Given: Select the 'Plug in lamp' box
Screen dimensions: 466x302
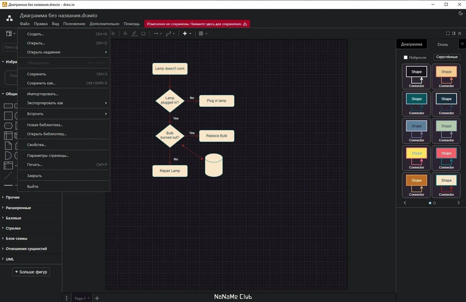Looking at the screenshot, I should pos(217,101).
